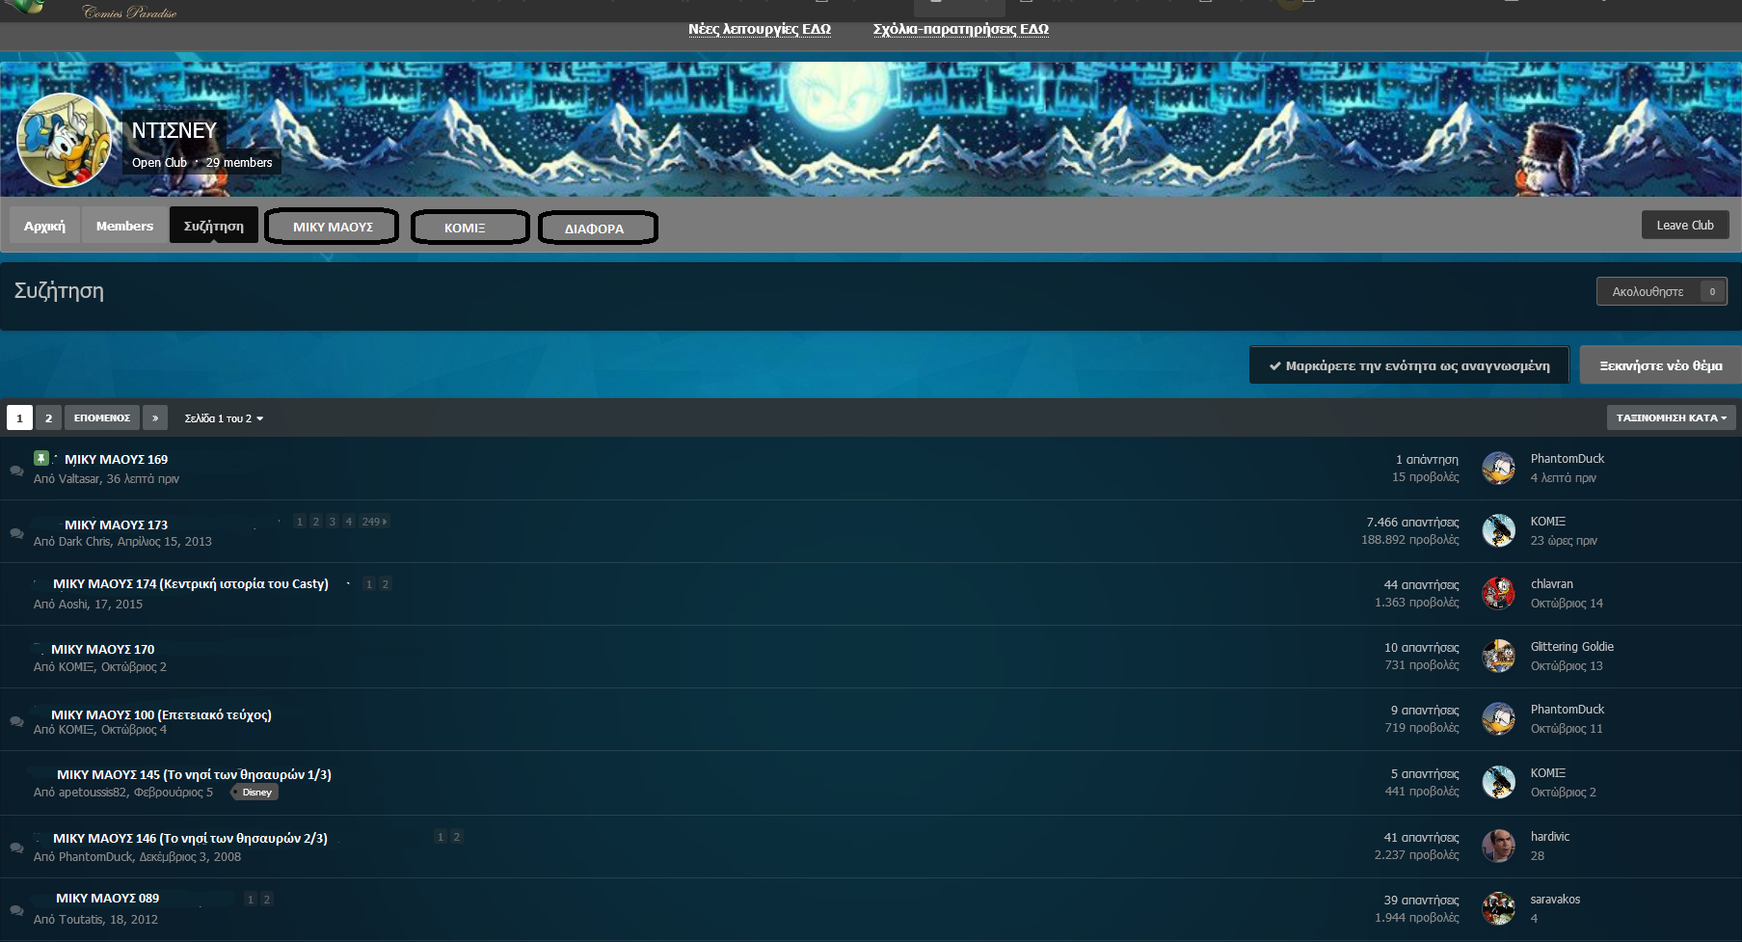This screenshot has width=1742, height=942.
Task: Open author Aoshi's profile
Action: (73, 605)
